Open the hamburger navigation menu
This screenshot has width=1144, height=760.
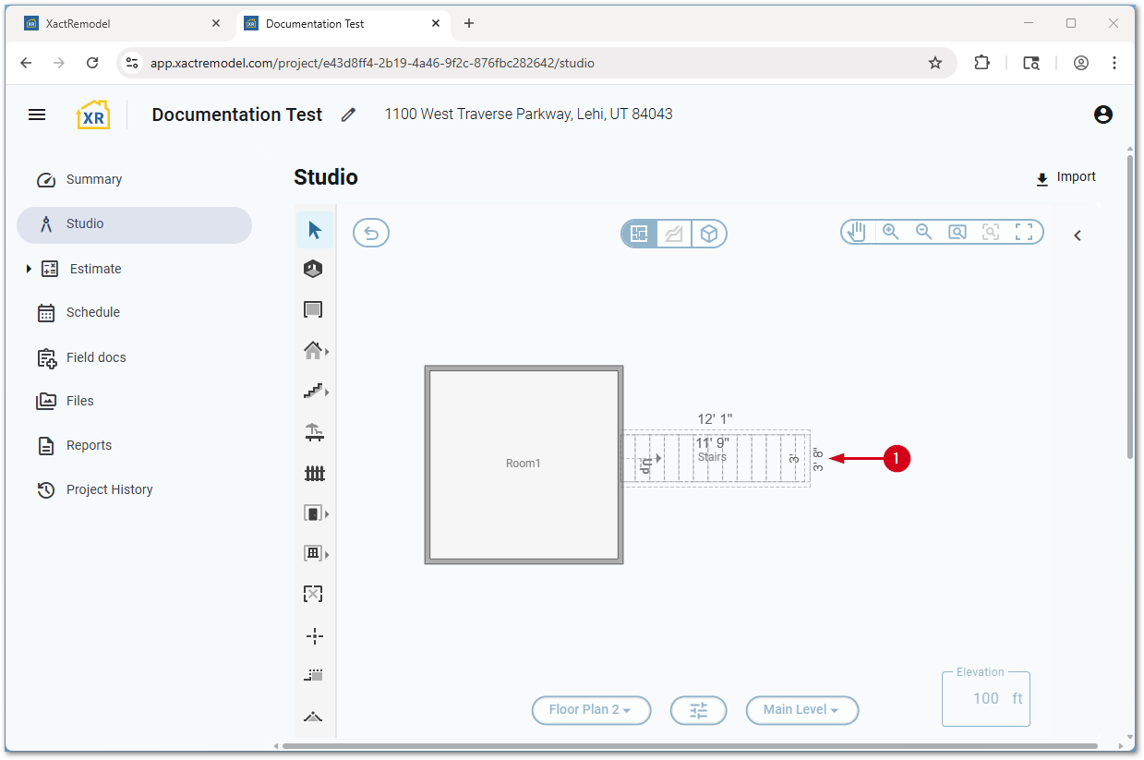(37, 115)
